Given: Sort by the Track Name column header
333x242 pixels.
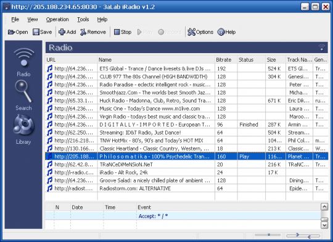Looking at the screenshot, I should coord(299,60).
